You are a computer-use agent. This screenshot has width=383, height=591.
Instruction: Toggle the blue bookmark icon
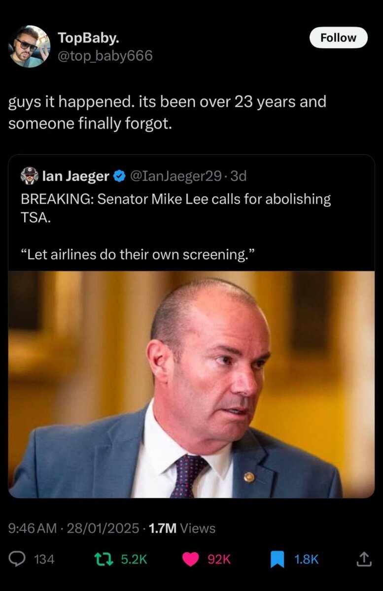[x=278, y=559]
